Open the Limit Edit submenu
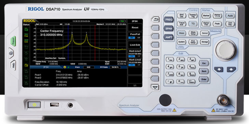The width and height of the screenshot is (249, 124). (x=135, y=45)
